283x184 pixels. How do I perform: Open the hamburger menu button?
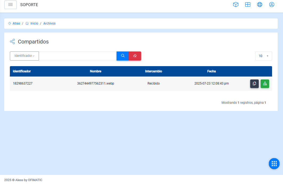point(10,5)
